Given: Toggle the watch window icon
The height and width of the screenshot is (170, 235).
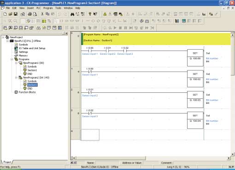Looking at the screenshot, I should pyautogui.click(x=16, y=28).
